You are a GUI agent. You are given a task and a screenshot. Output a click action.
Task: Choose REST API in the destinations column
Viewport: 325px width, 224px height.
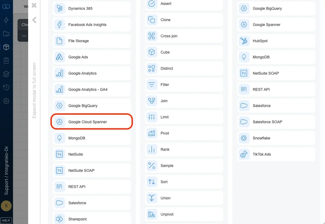(x=276, y=90)
